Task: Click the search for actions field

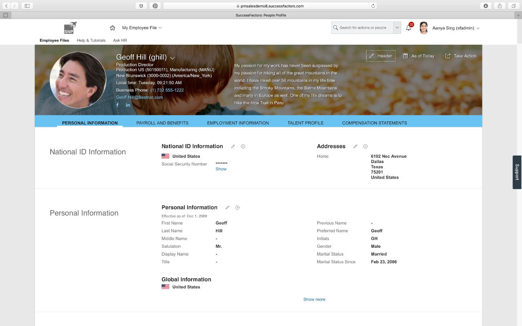Action: click(363, 27)
